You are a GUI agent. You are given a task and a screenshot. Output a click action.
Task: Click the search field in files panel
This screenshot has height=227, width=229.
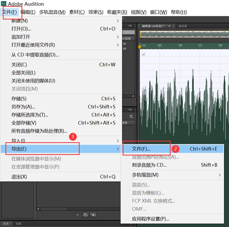pos(129,32)
